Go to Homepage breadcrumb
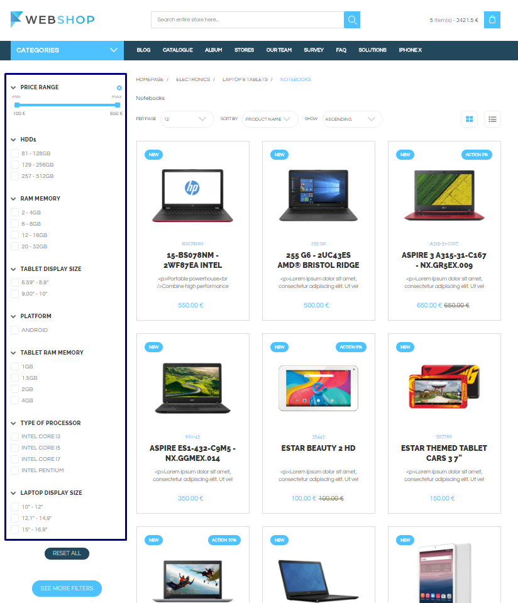518x603 pixels. (150, 79)
